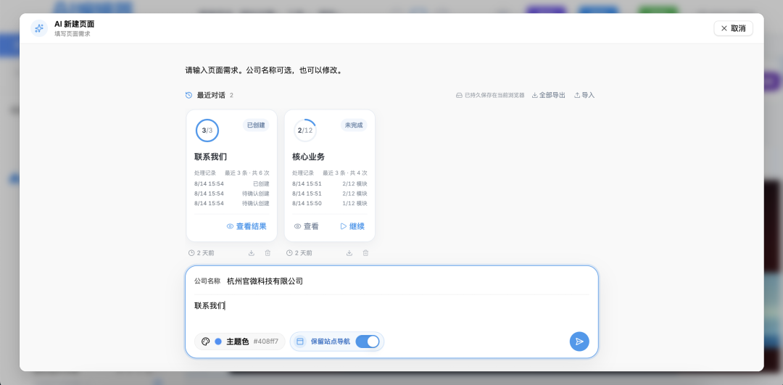Click 最近 3 条 · 共 6 次 summary text
This screenshot has height=385, width=783.
pyautogui.click(x=246, y=173)
